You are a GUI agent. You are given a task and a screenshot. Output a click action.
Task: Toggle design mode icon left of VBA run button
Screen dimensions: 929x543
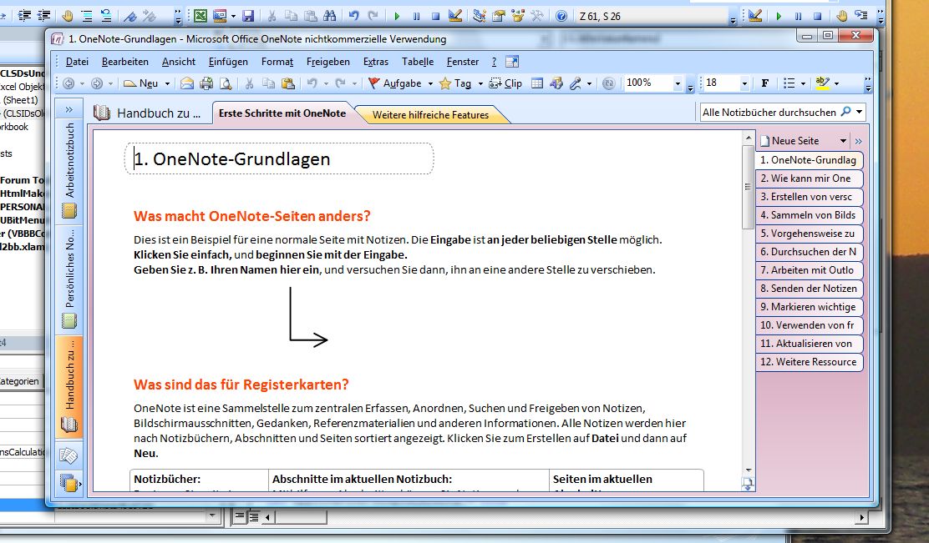455,16
